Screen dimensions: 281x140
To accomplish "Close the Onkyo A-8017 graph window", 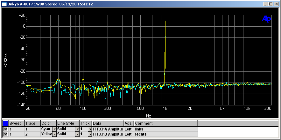I will click(276, 4).
